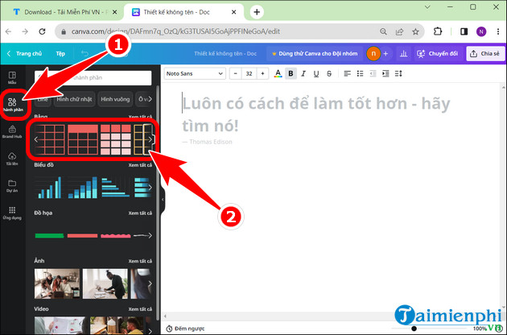The image size is (507, 335).
Task: Open a new browser tab
Action: (x=257, y=12)
